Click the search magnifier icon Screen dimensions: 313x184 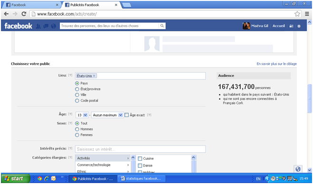pos(162,26)
